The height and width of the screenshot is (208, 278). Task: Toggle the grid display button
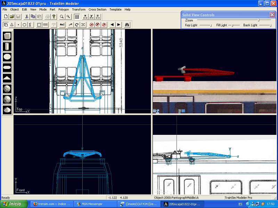(x=77, y=16)
